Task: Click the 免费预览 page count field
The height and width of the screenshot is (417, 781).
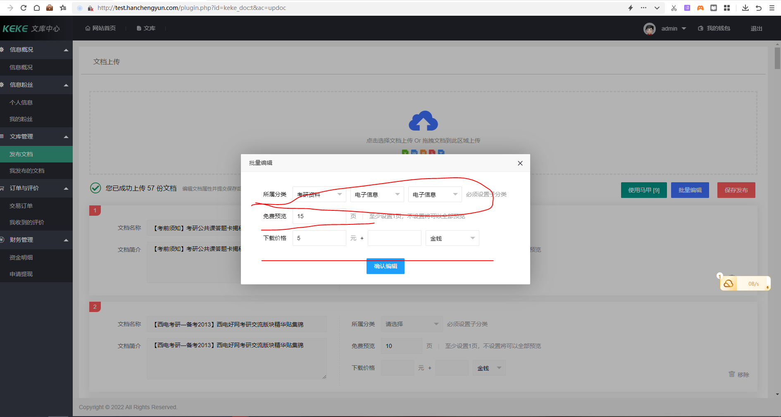Action: click(x=319, y=216)
